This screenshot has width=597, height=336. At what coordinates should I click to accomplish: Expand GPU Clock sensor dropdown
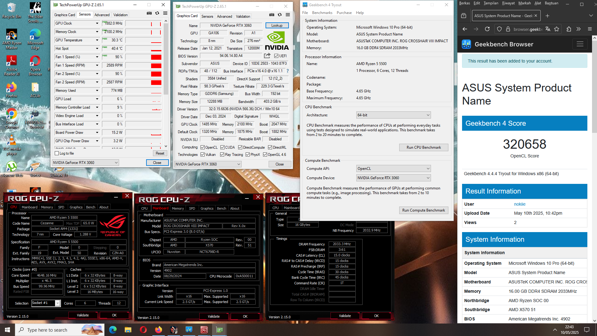97,23
